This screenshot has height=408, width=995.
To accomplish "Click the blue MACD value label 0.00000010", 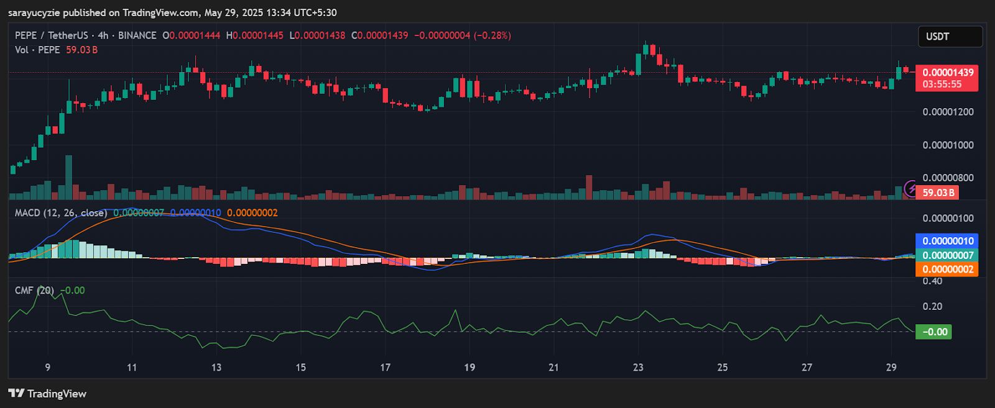I will click(946, 241).
